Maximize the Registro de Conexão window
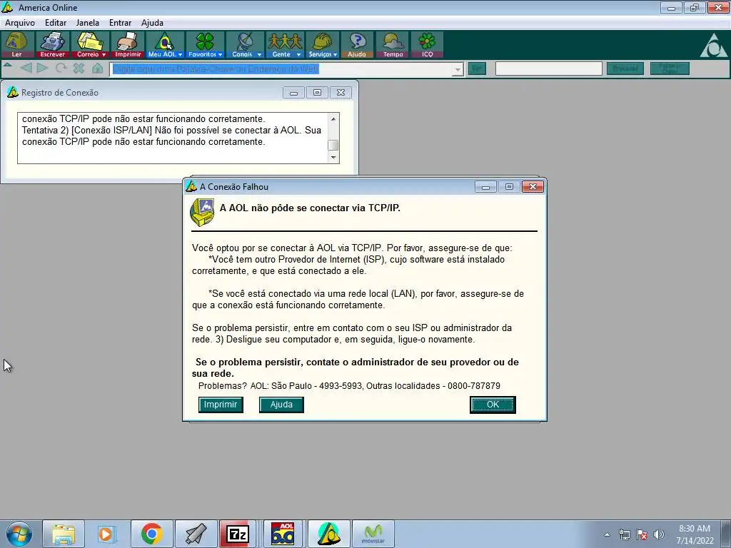Image resolution: width=731 pixels, height=548 pixels. (317, 92)
